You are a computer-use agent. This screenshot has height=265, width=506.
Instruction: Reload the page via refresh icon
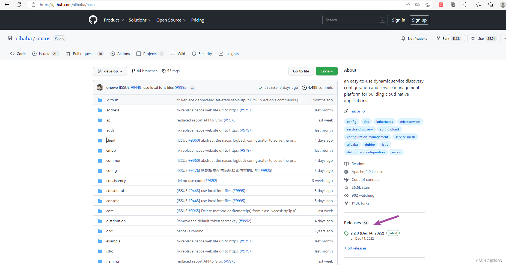(19, 5)
